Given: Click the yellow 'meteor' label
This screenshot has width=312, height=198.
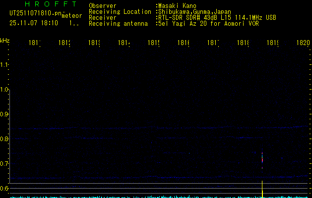Looking at the screenshot, I should coord(71,16).
